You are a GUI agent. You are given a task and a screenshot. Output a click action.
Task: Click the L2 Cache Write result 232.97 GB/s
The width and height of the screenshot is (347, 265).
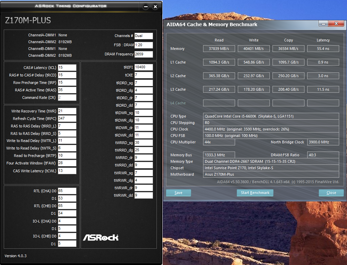253,76
